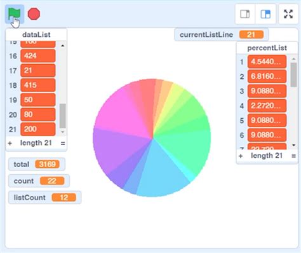This screenshot has width=301, height=253.
Task: Click percentList scrollbar up arrow
Action: 293,58
